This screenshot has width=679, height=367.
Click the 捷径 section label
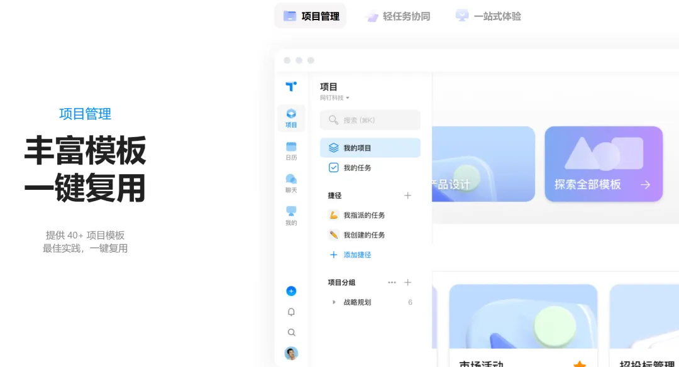pos(334,195)
